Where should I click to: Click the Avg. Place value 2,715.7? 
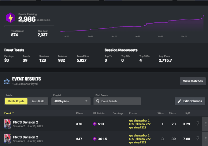click(165, 60)
